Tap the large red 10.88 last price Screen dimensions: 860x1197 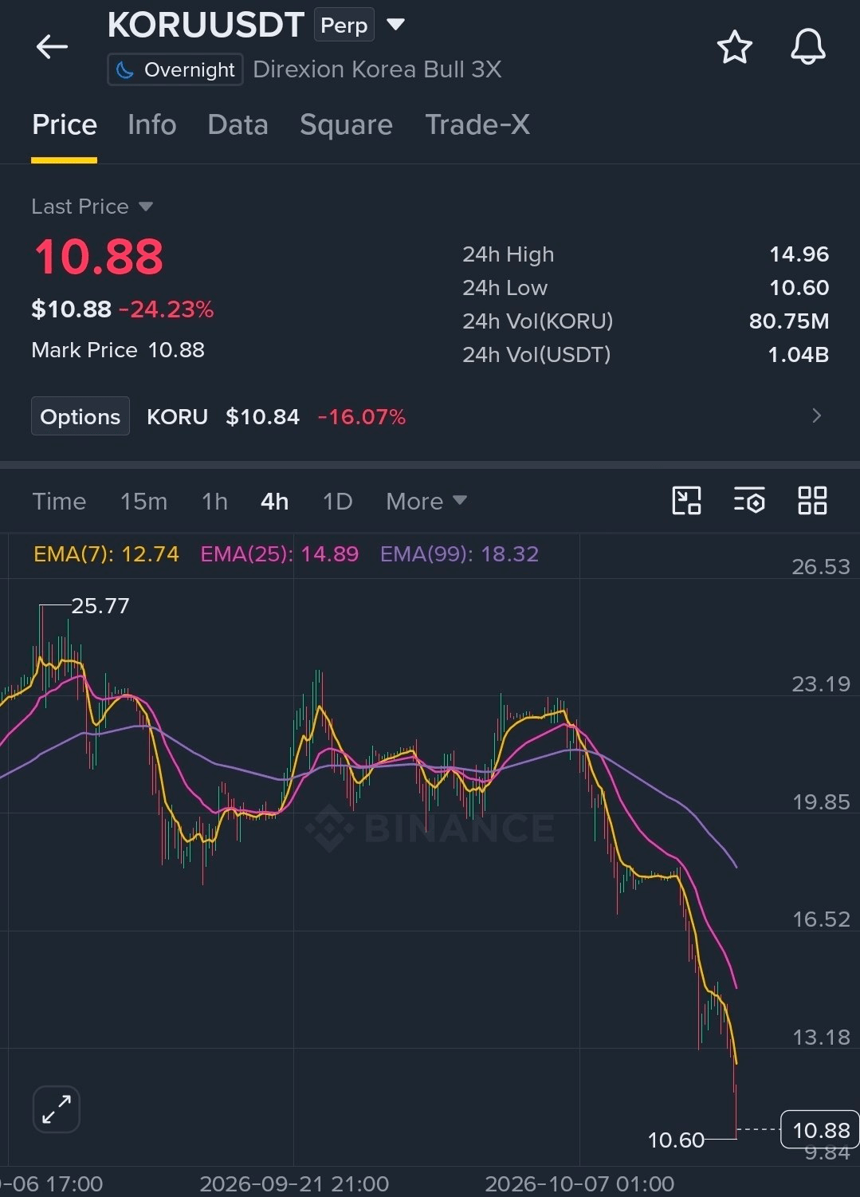click(x=99, y=257)
